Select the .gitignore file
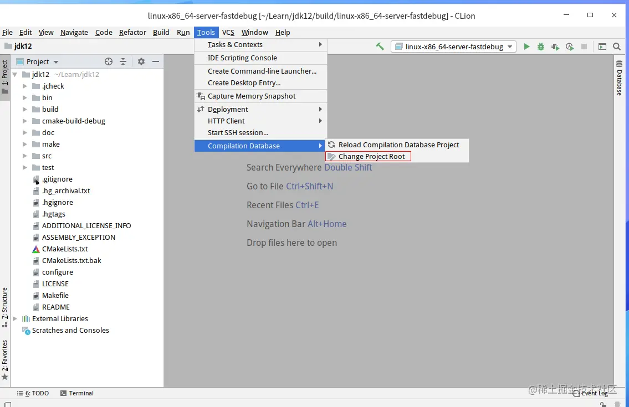 point(57,179)
